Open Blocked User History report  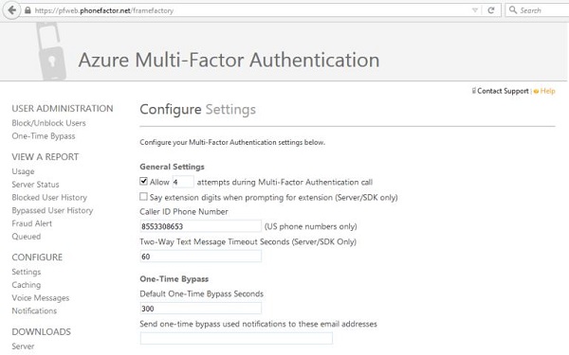pyautogui.click(x=49, y=198)
